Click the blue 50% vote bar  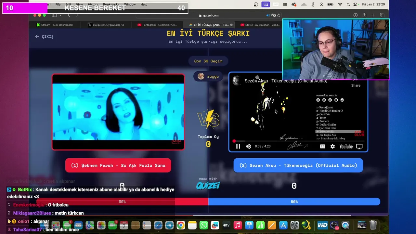(x=294, y=202)
